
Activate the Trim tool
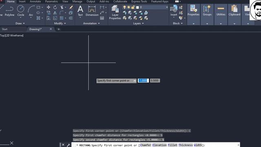62,7
